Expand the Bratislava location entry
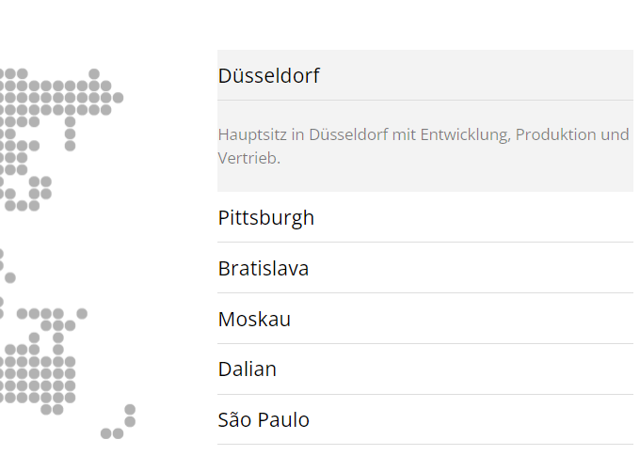 pos(264,269)
